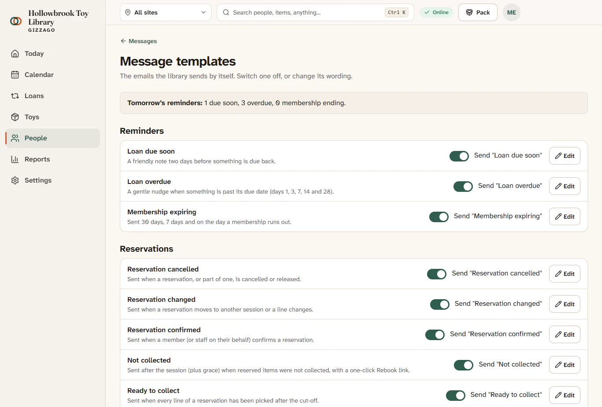Click the Loan overdue days description text

tap(230, 192)
